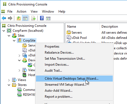
Task: Click the vDisk Pool disk icon in tree
Action: [x=25, y=50]
